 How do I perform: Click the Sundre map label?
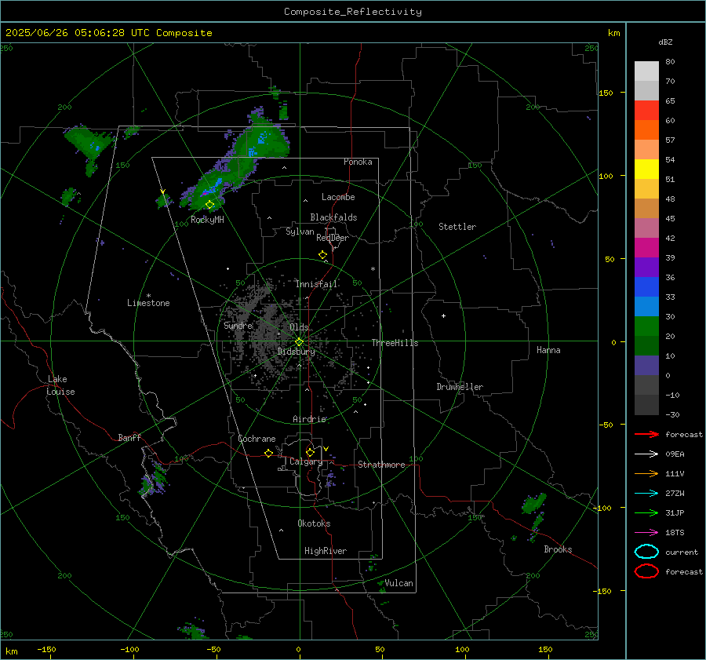pos(238,325)
